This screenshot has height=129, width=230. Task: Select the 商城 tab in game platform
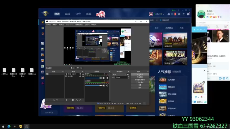click(x=89, y=14)
